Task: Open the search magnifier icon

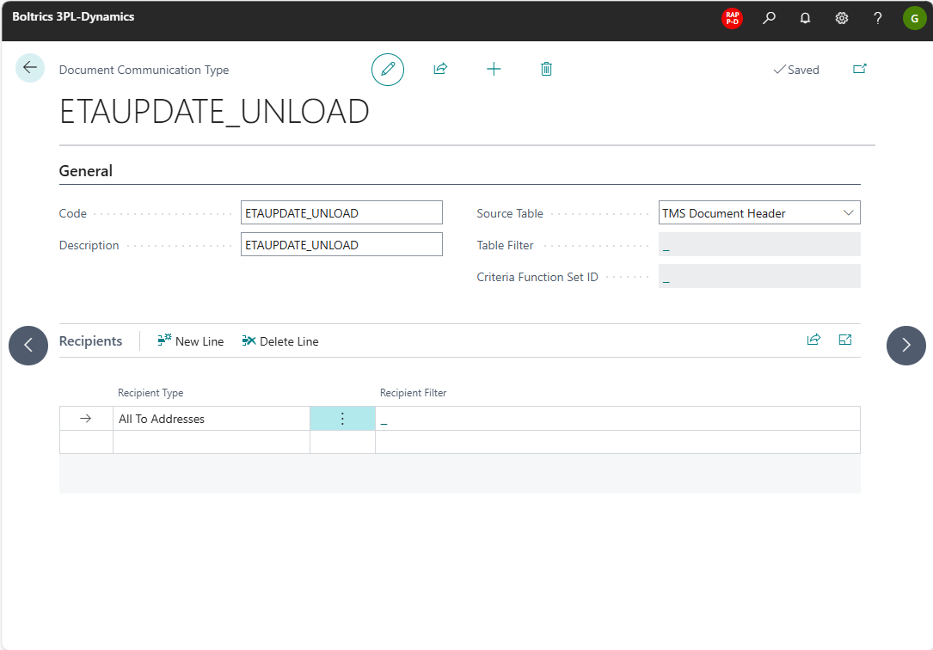Action: click(x=769, y=17)
